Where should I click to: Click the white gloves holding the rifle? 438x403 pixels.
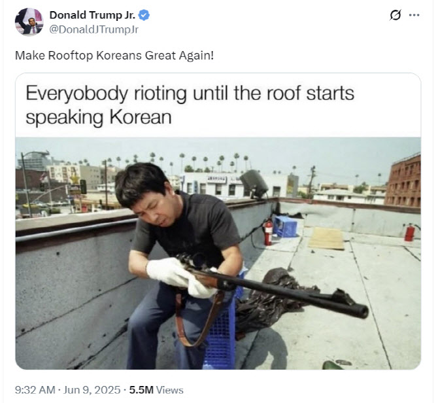click(180, 277)
